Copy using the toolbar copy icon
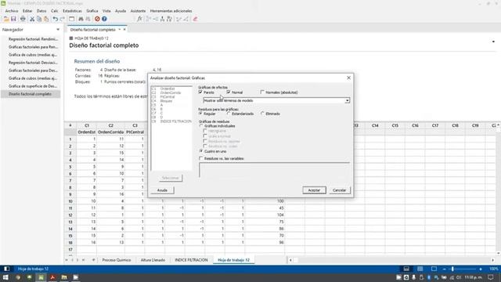501x282 pixels. click(x=39, y=19)
